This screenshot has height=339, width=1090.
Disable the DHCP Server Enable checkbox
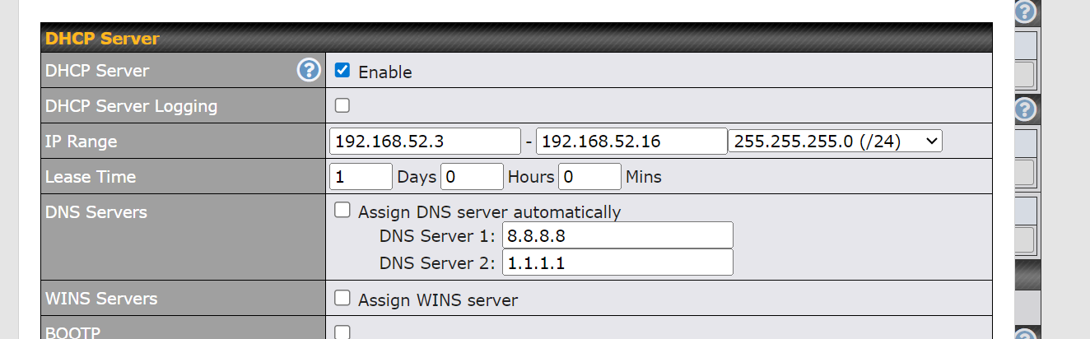342,71
